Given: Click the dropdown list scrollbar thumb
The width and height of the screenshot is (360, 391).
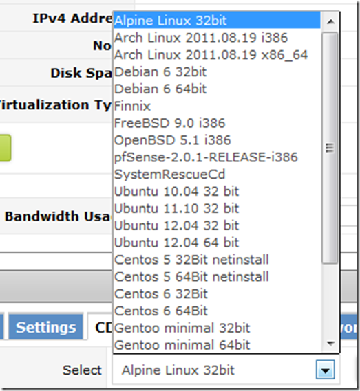Looking at the screenshot, I should [330, 148].
